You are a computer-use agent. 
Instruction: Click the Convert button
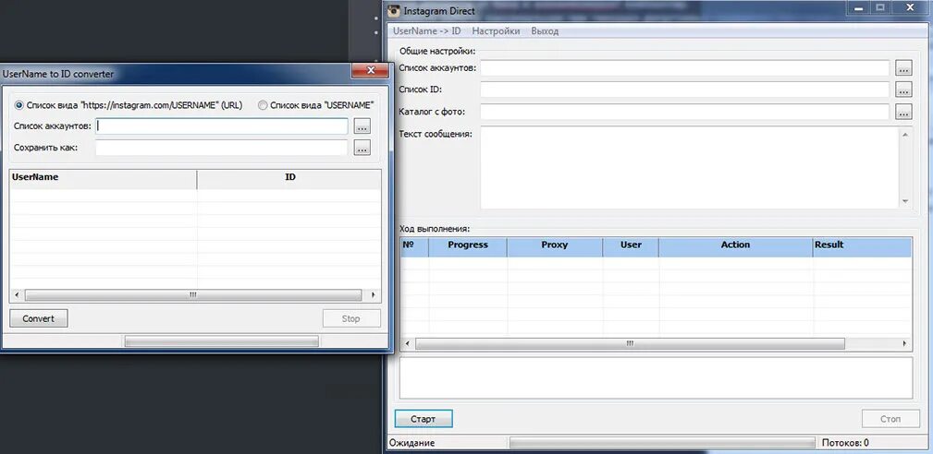pos(39,318)
